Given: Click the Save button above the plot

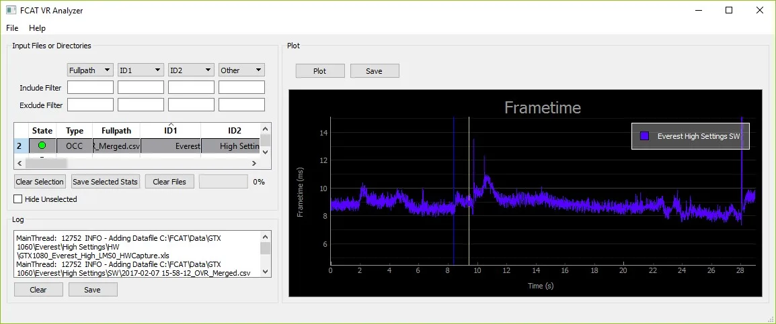Looking at the screenshot, I should coord(375,71).
